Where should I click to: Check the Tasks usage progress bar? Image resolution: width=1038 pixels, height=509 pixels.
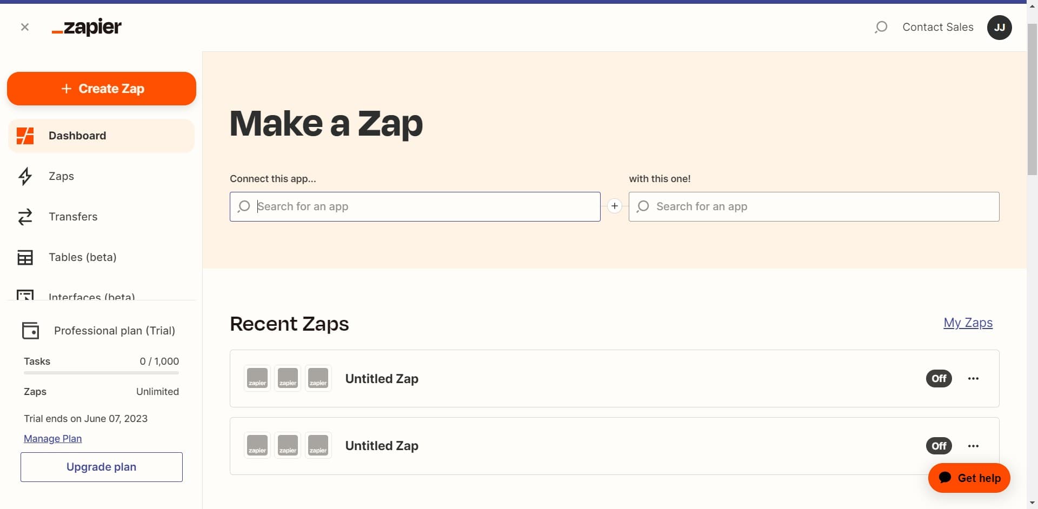point(101,373)
